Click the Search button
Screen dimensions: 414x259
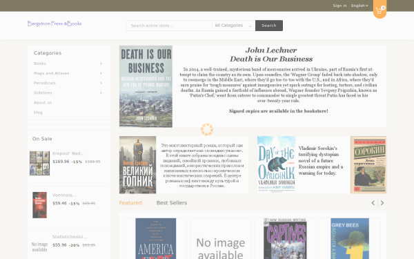point(269,26)
